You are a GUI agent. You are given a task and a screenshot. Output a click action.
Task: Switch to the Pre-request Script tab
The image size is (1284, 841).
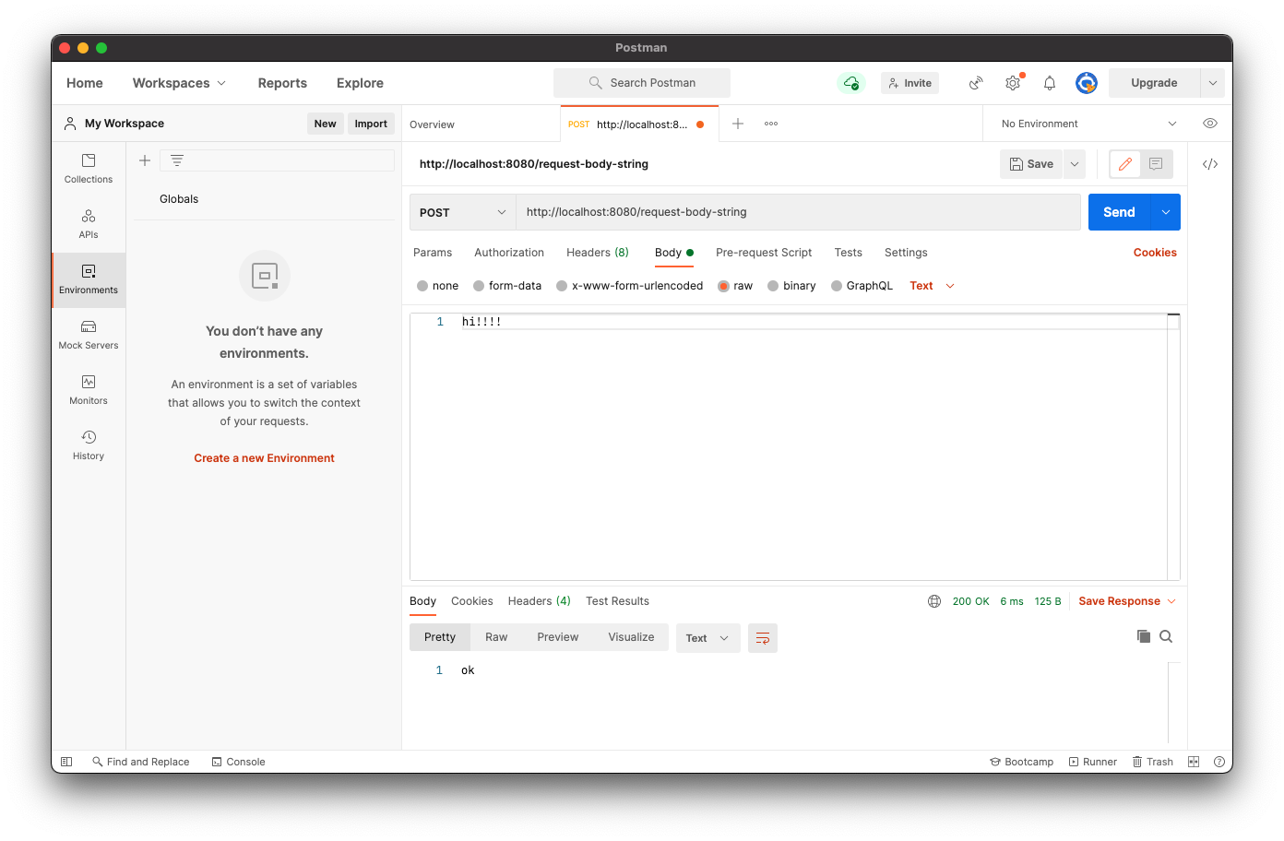764,253
